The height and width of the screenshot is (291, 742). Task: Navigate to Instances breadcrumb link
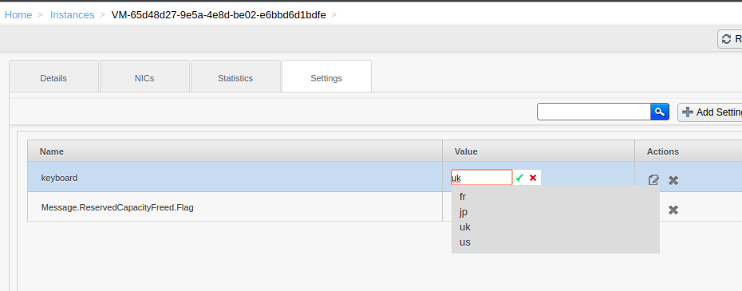tap(72, 14)
